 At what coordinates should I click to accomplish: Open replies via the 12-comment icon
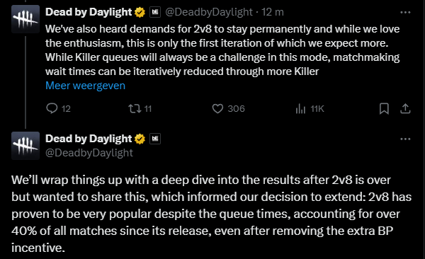pos(52,108)
